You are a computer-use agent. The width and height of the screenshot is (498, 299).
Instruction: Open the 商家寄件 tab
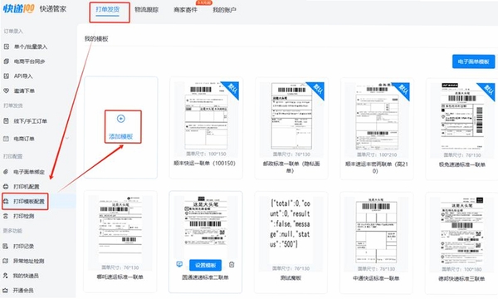tap(185, 10)
